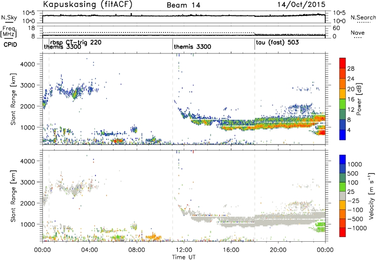Click the '2000' tick on velocity panel axis
376x260 pixels.
(28, 203)
